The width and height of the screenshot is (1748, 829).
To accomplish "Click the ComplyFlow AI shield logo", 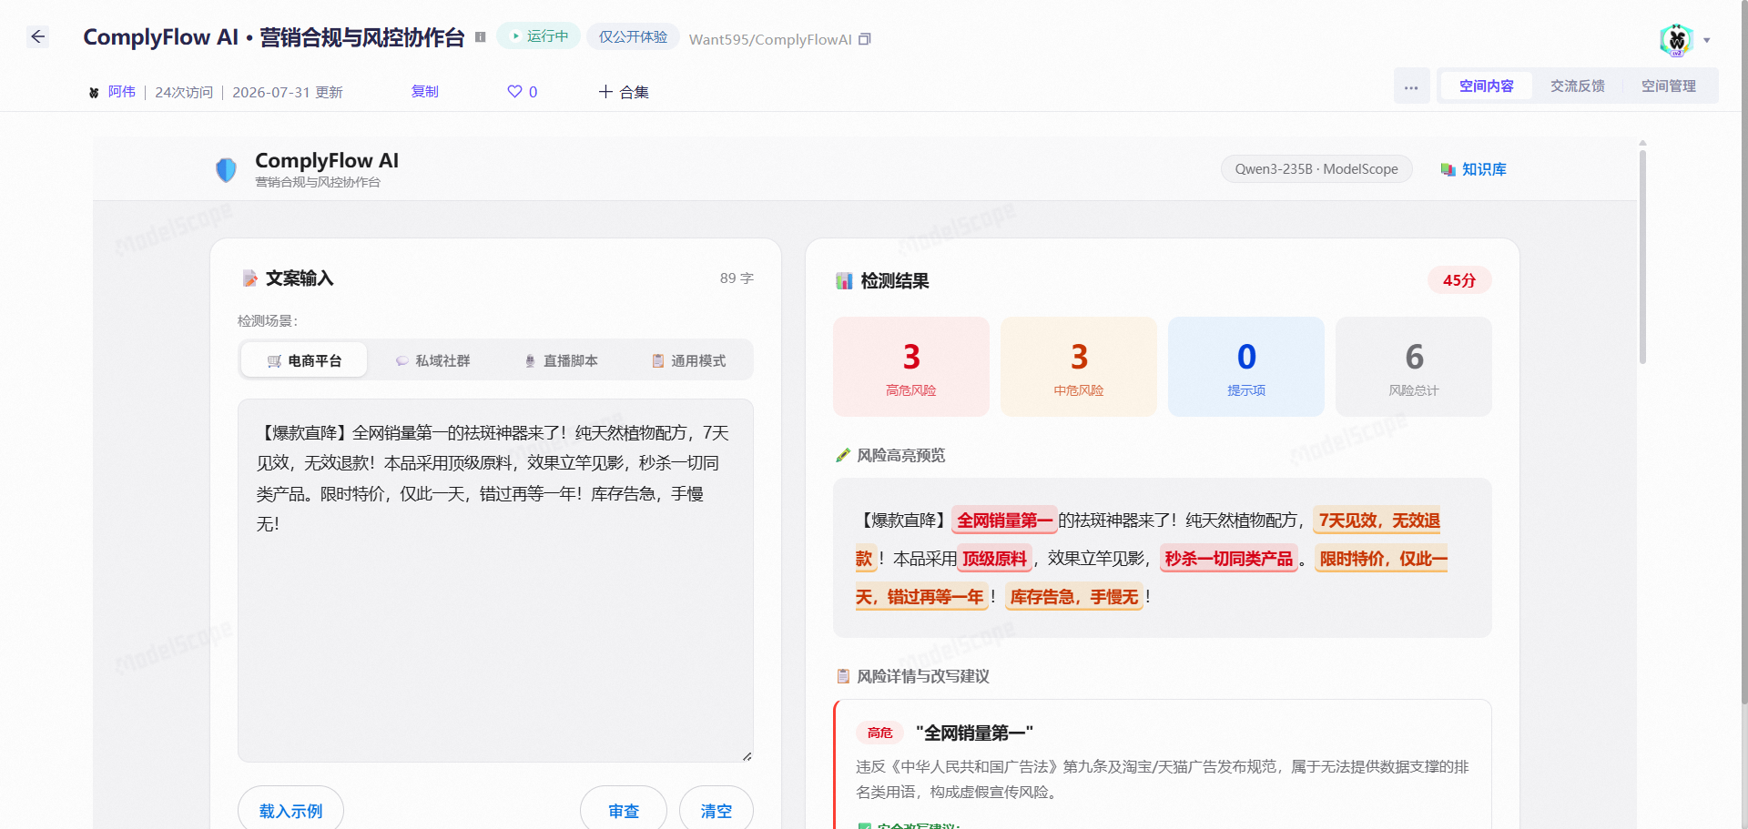I will (x=226, y=169).
